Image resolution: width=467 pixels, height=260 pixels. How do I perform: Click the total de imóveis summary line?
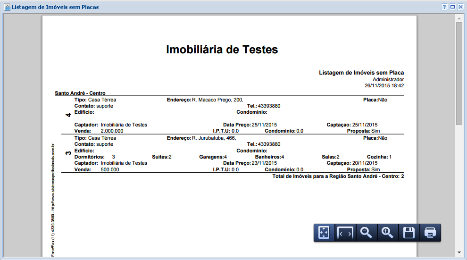338,176
